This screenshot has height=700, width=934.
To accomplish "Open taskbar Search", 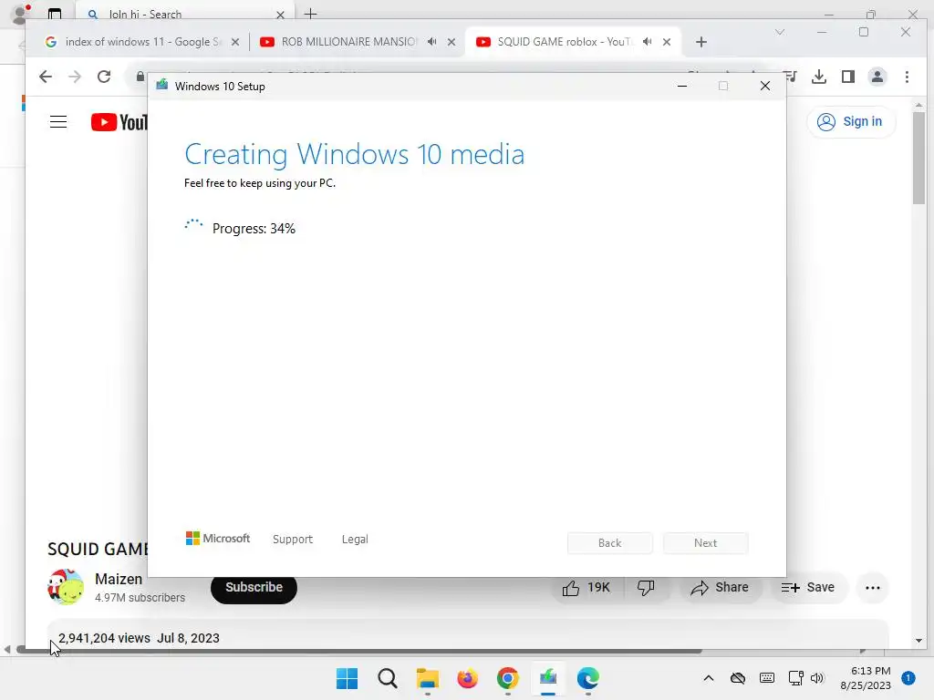I will coord(387,678).
